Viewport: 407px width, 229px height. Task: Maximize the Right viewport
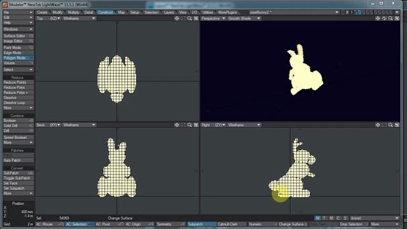coord(397,125)
